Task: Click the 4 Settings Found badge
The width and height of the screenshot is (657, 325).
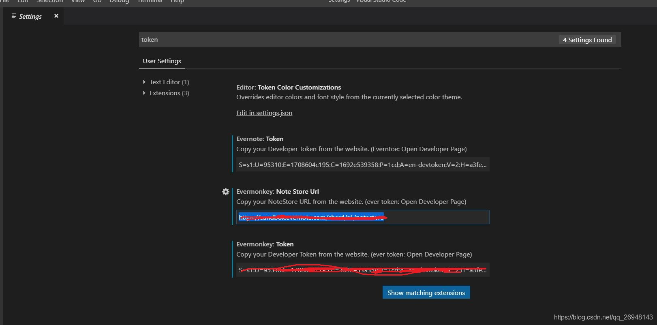Action: 587,40
